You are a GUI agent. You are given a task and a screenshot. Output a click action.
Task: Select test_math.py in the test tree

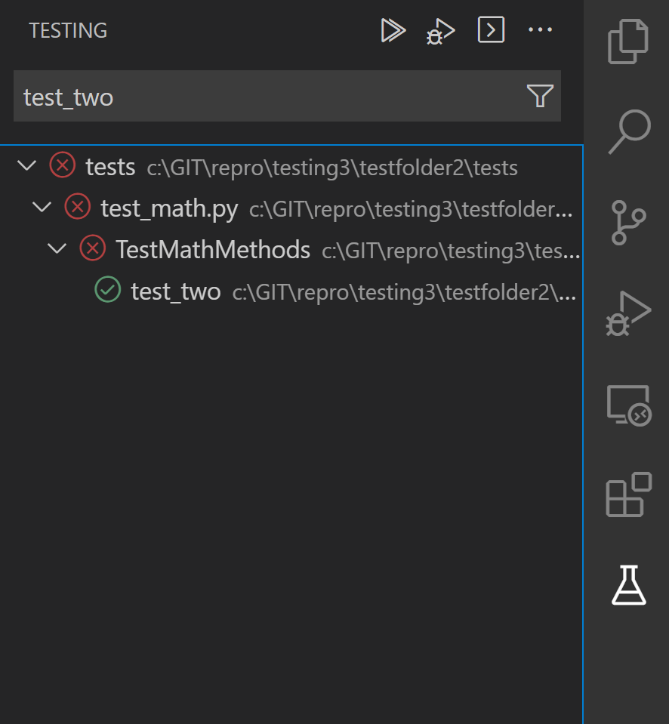291,208
